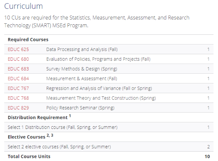Open the EDUC 683 course link

click(x=18, y=69)
